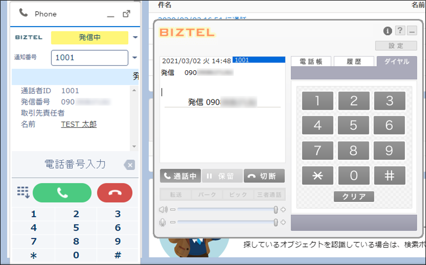426x265 pixels.
Task: Click the 転送 transfer button
Action: (176, 194)
